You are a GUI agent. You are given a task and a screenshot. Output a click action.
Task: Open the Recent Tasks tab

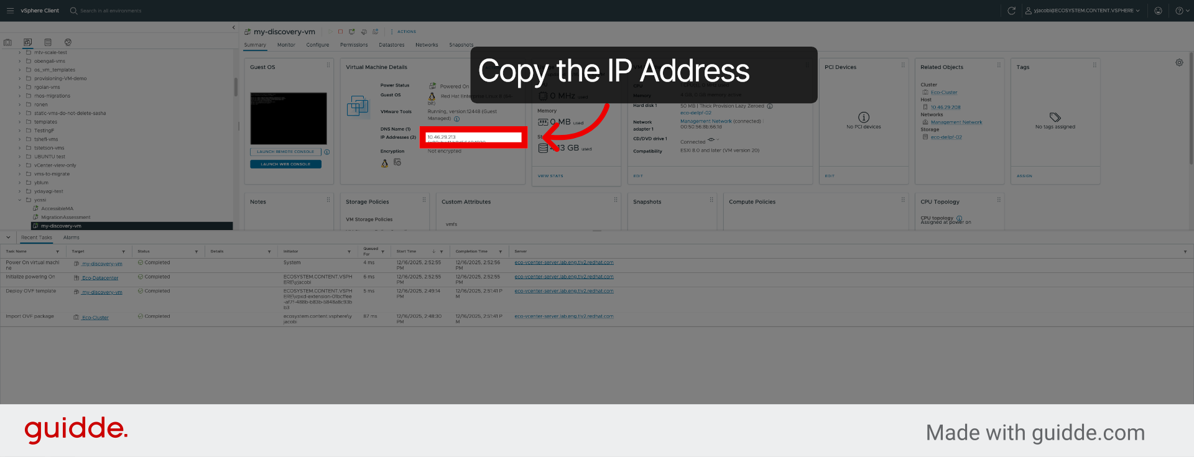pos(37,238)
